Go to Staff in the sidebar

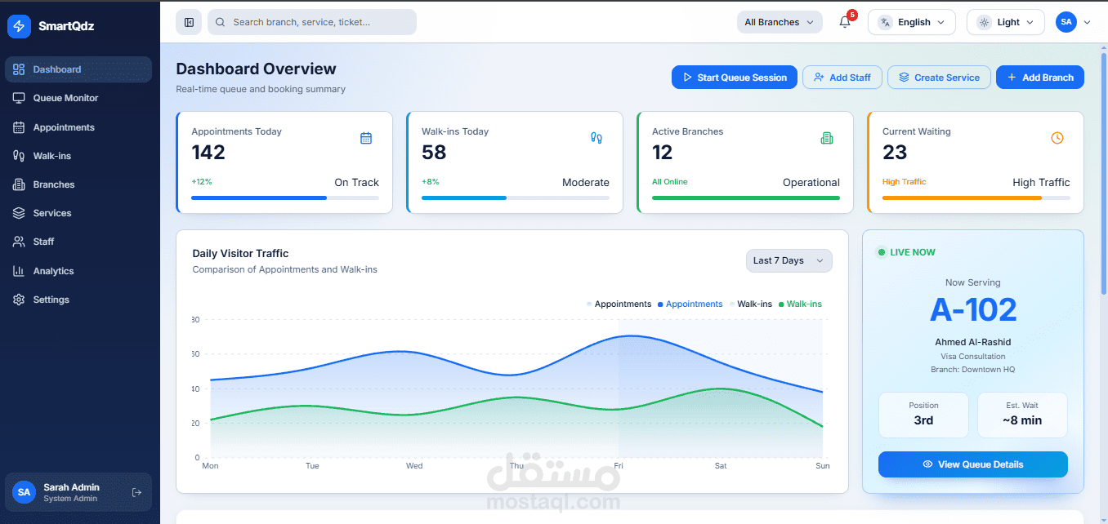[x=78, y=242]
